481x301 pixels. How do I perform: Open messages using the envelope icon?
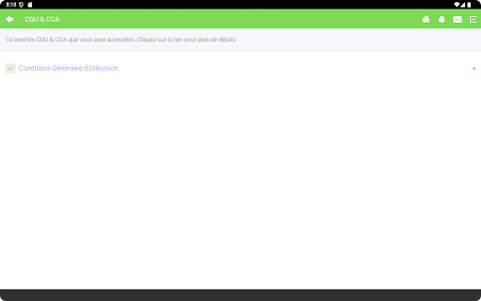point(457,19)
